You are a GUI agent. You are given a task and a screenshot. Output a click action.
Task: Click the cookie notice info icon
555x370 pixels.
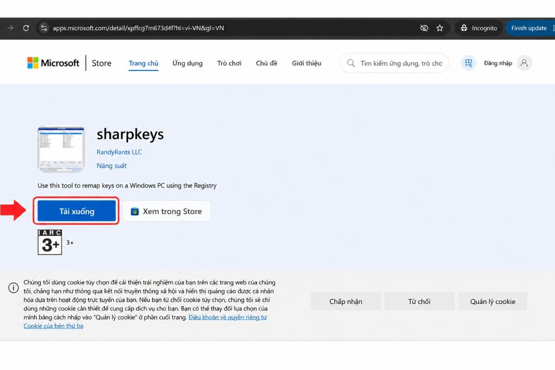pyautogui.click(x=13, y=288)
